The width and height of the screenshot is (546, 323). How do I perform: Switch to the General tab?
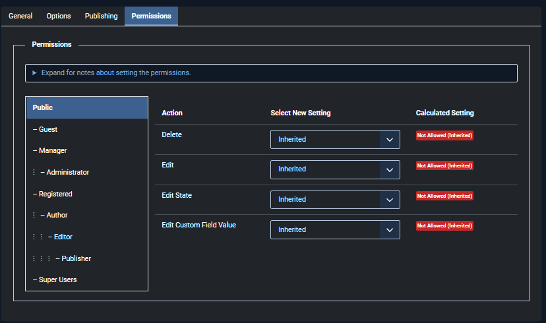pyautogui.click(x=20, y=16)
